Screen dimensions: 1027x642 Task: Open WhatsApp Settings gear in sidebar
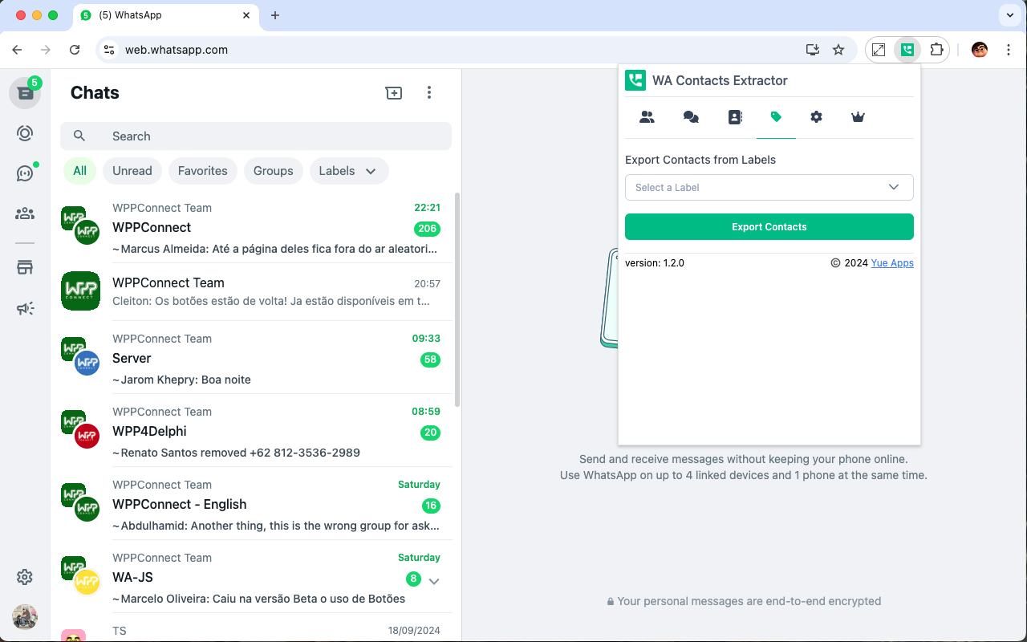pos(25,577)
